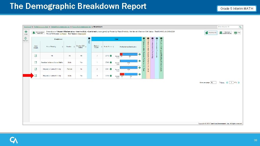
Task: Expand the '5 Items on which Students Performed the Best' column
Action: pos(144,38)
